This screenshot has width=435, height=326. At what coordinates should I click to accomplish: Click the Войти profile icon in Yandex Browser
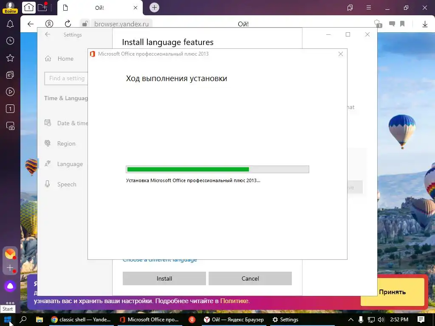click(x=10, y=7)
